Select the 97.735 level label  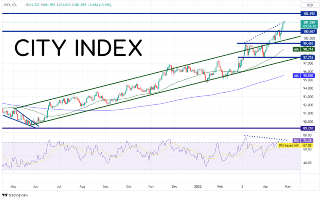click(308, 57)
